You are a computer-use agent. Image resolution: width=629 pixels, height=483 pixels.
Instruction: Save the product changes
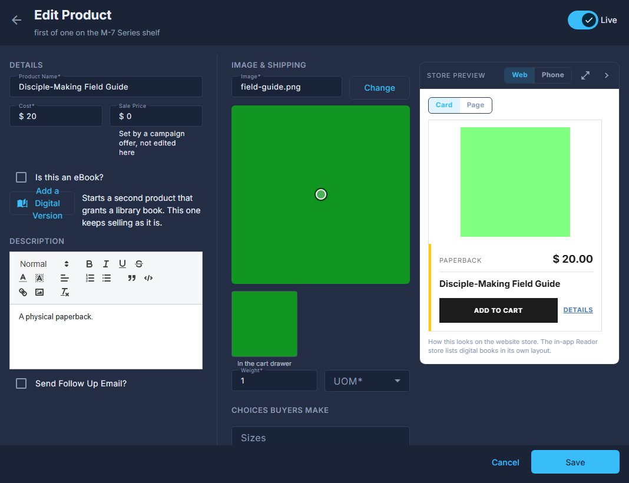(575, 462)
